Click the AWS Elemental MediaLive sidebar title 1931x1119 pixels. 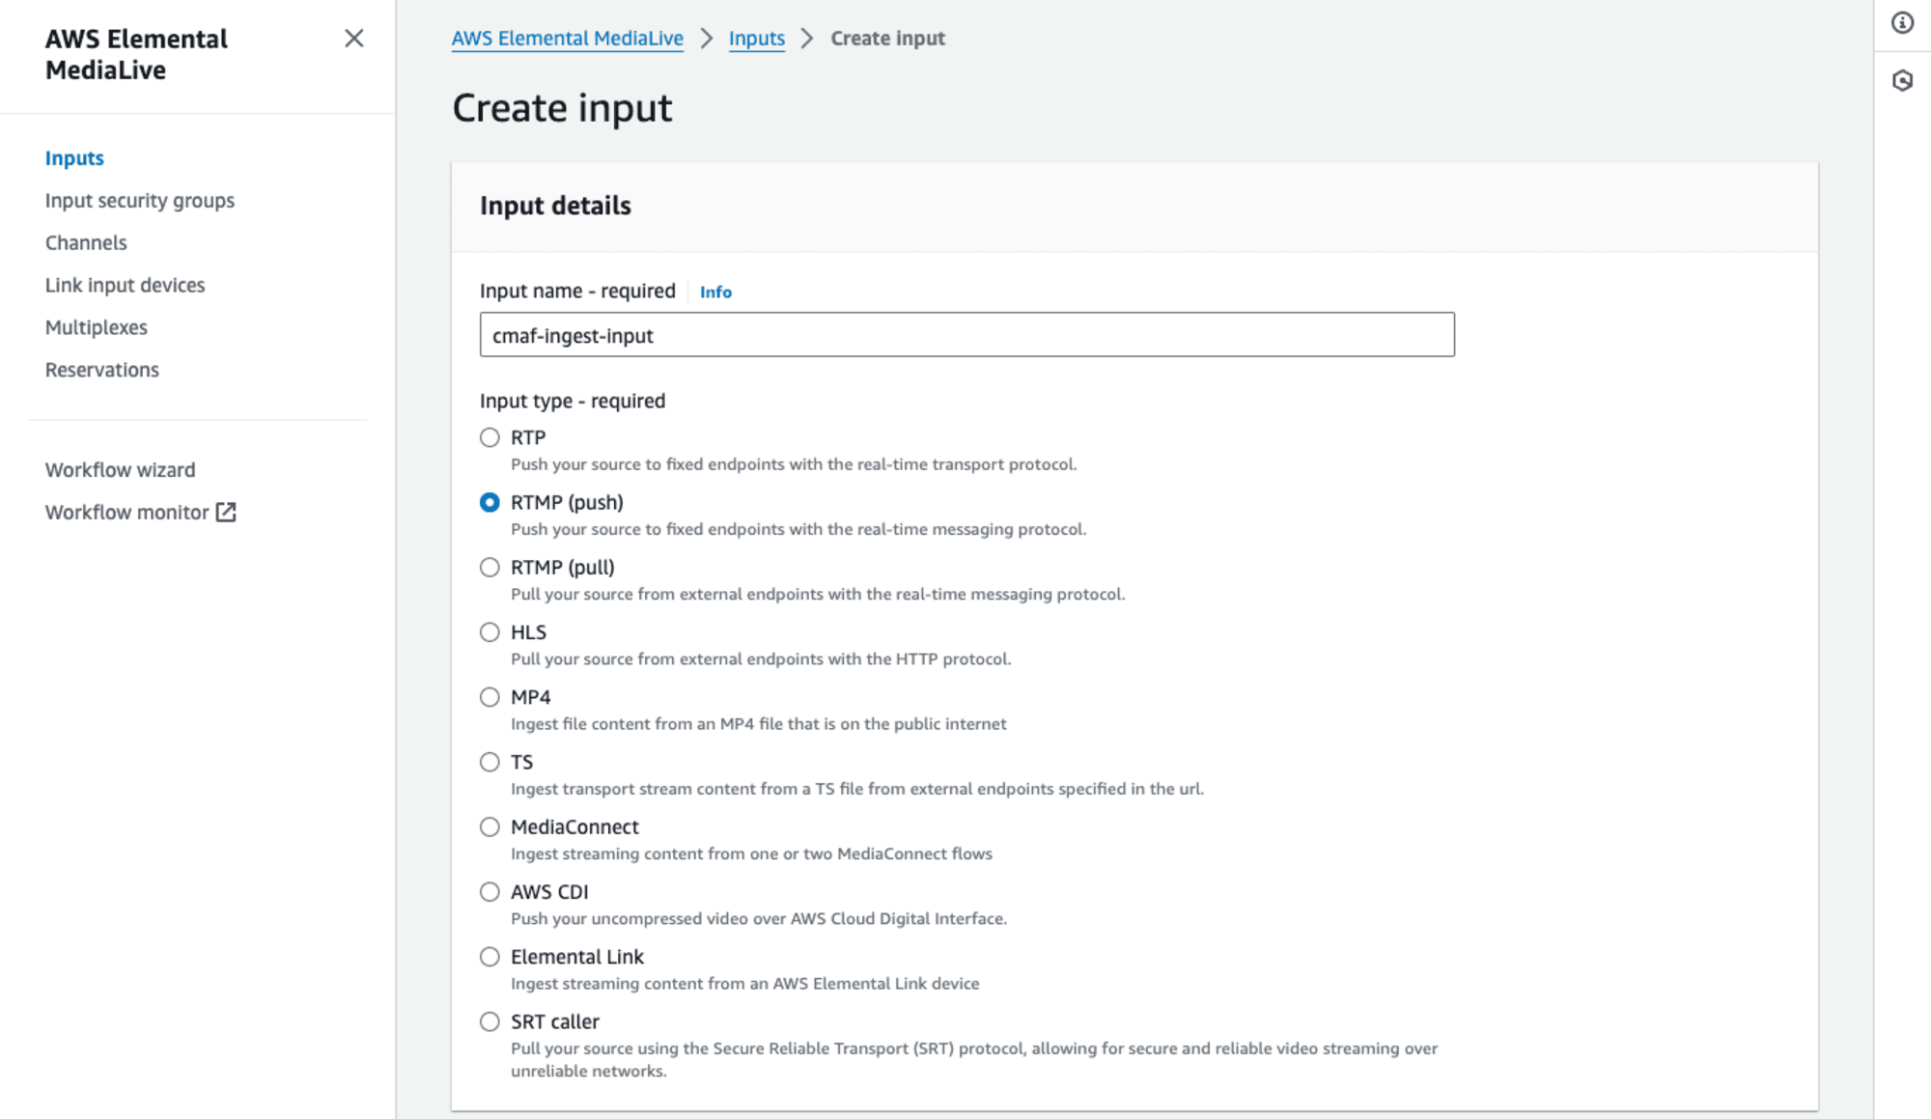coord(137,55)
